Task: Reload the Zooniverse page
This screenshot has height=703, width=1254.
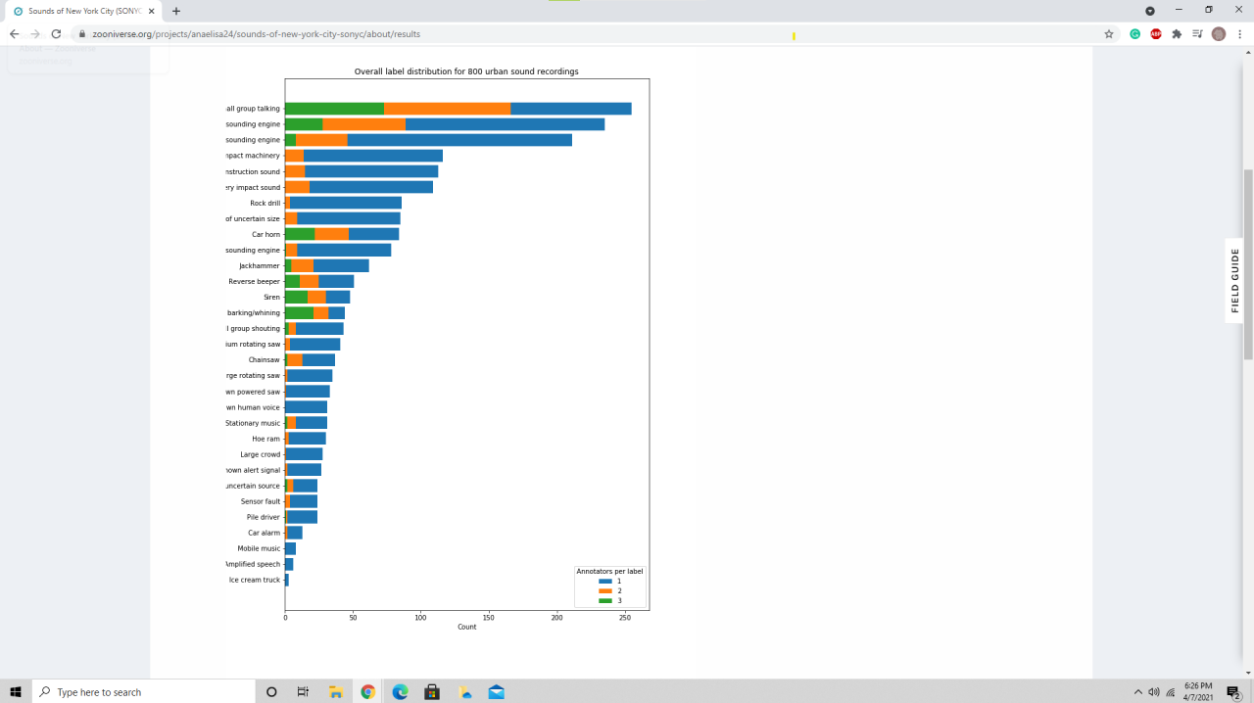Action: pos(56,33)
